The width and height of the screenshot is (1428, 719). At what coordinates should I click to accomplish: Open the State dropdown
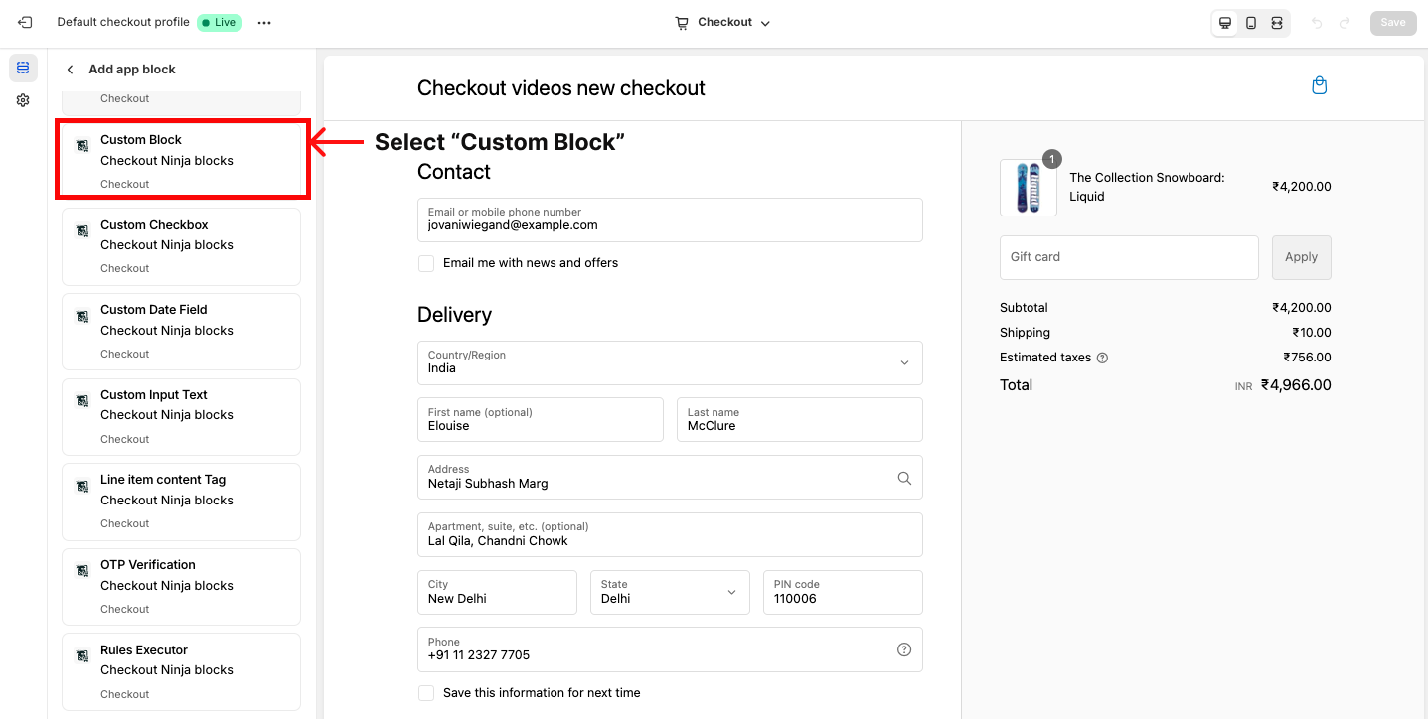[670, 592]
